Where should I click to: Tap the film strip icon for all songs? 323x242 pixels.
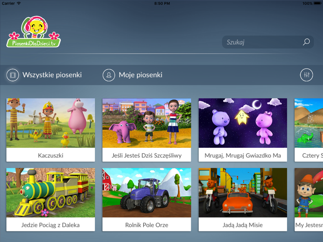click(x=13, y=75)
